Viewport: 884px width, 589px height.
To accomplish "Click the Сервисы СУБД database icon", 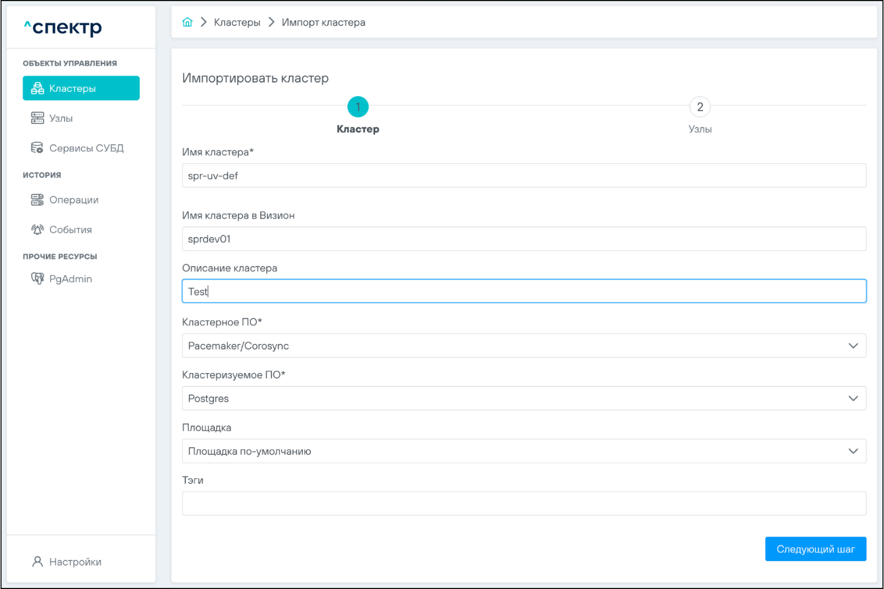I will pyautogui.click(x=37, y=148).
